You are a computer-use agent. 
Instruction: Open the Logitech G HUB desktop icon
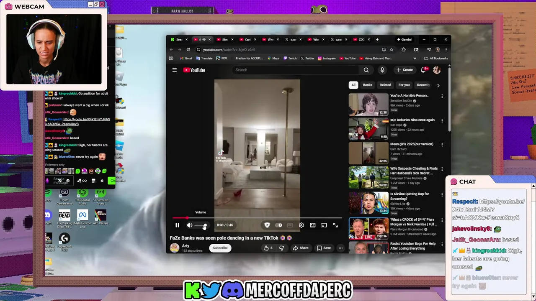[64, 242]
